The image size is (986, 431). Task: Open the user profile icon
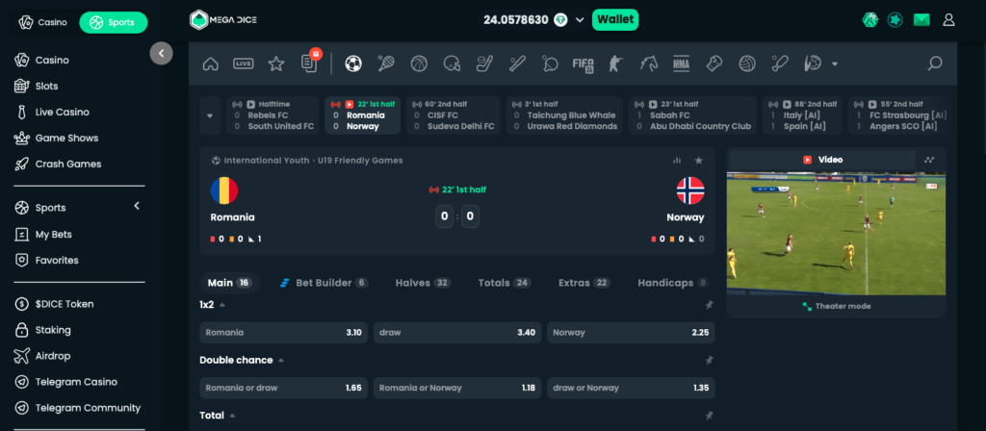tap(948, 20)
